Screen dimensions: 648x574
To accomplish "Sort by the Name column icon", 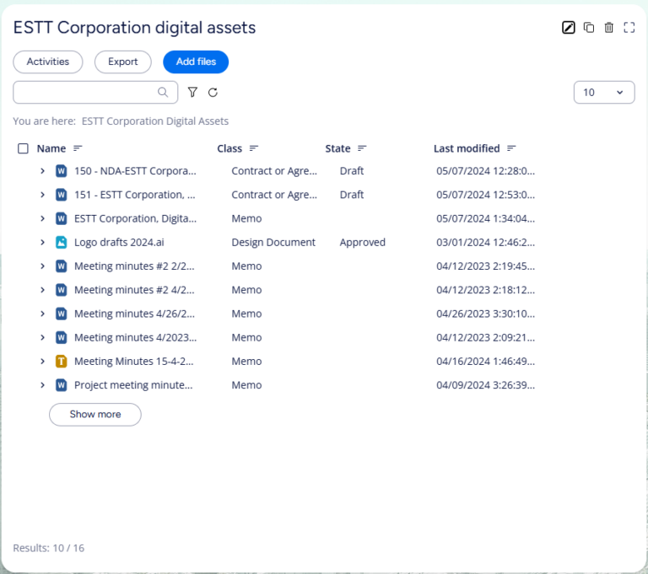I will click(x=78, y=148).
